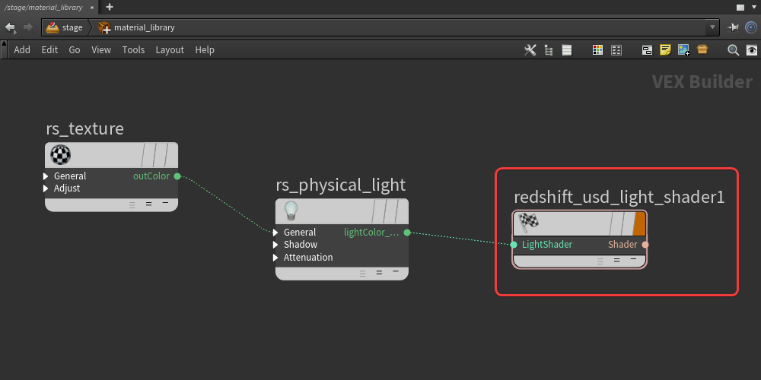Viewport: 761px width, 380px height.
Task: Add a background image from toolbar
Action: (684, 50)
